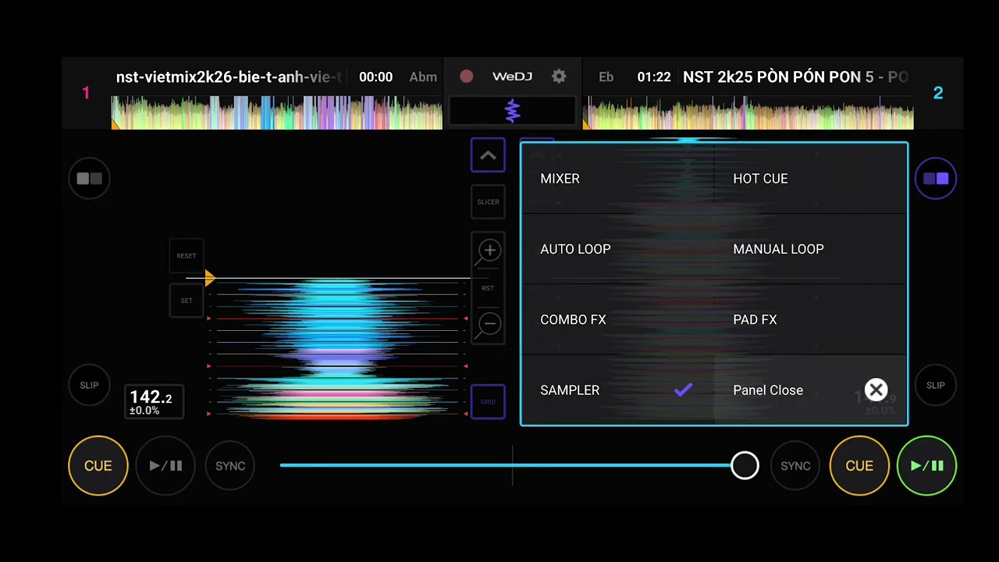
Task: Play or pause deck 2
Action: pyautogui.click(x=927, y=466)
